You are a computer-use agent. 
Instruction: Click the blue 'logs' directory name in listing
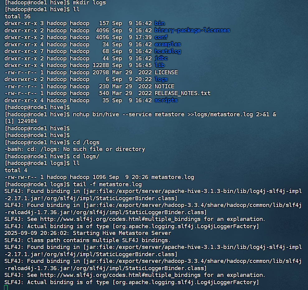(161, 79)
